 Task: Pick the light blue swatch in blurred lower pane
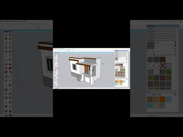point(168,99)
